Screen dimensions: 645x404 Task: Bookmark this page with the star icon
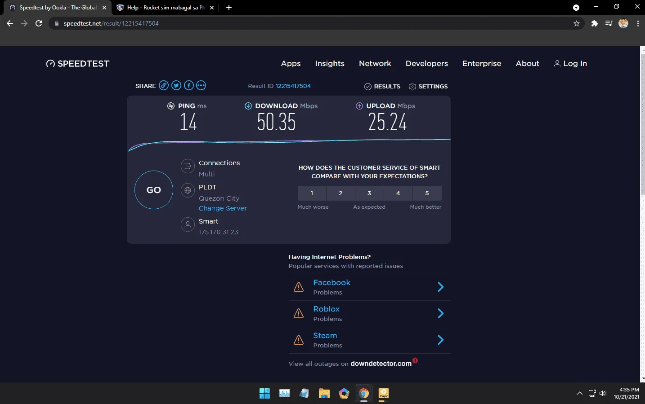point(577,23)
